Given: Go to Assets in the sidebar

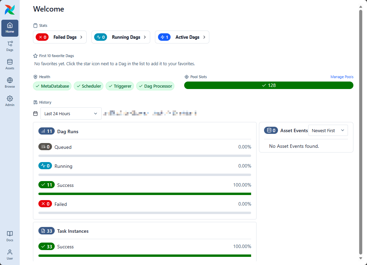Looking at the screenshot, I should coord(10,65).
